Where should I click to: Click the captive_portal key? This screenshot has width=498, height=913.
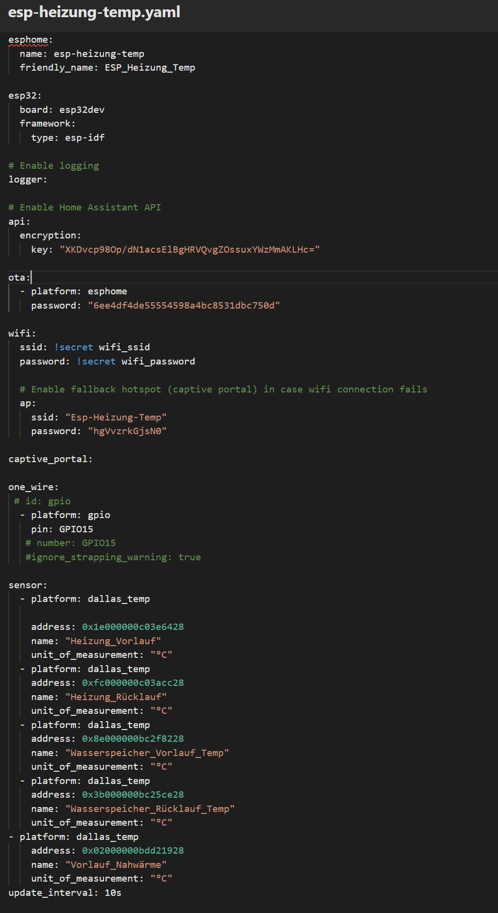click(50, 459)
